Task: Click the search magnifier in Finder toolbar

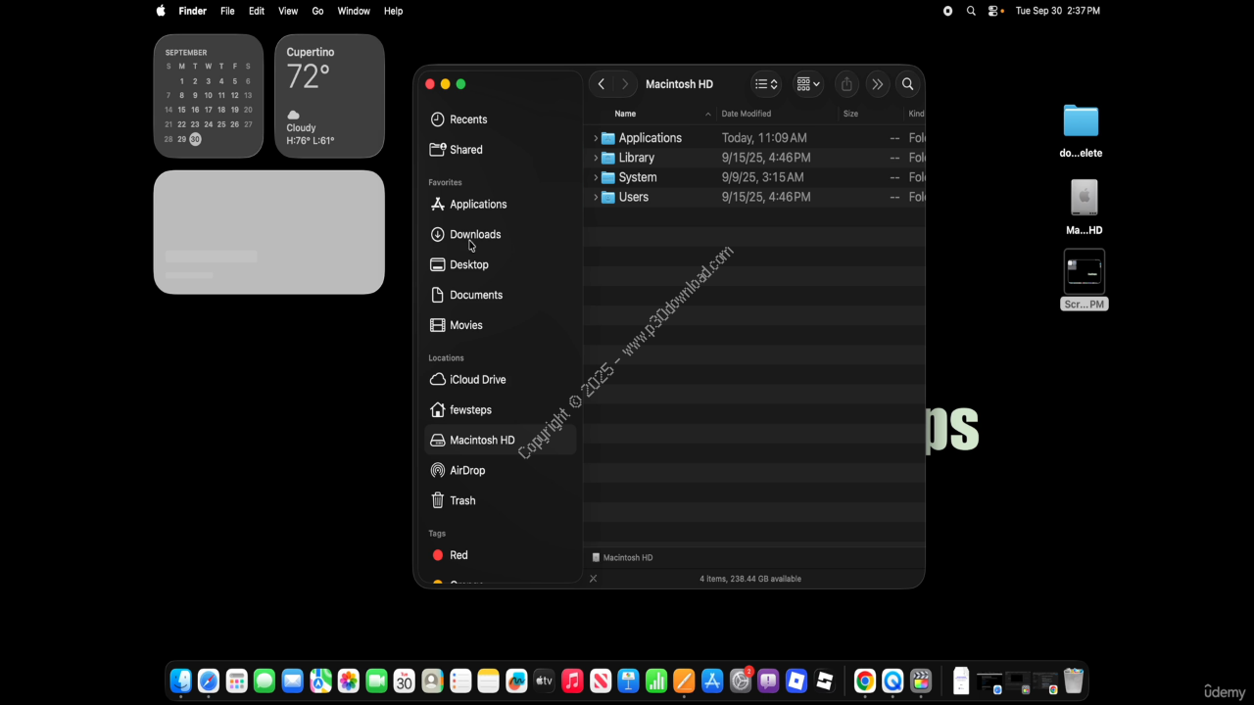Action: 907,84
